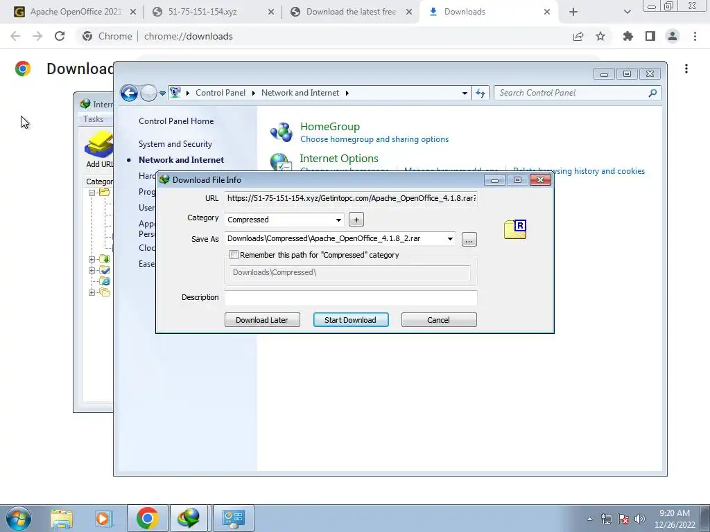Click the Description input field
Image resolution: width=710 pixels, height=532 pixels.
351,297
